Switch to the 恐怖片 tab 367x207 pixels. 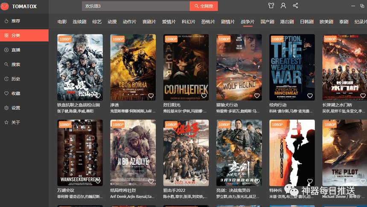(x=208, y=22)
